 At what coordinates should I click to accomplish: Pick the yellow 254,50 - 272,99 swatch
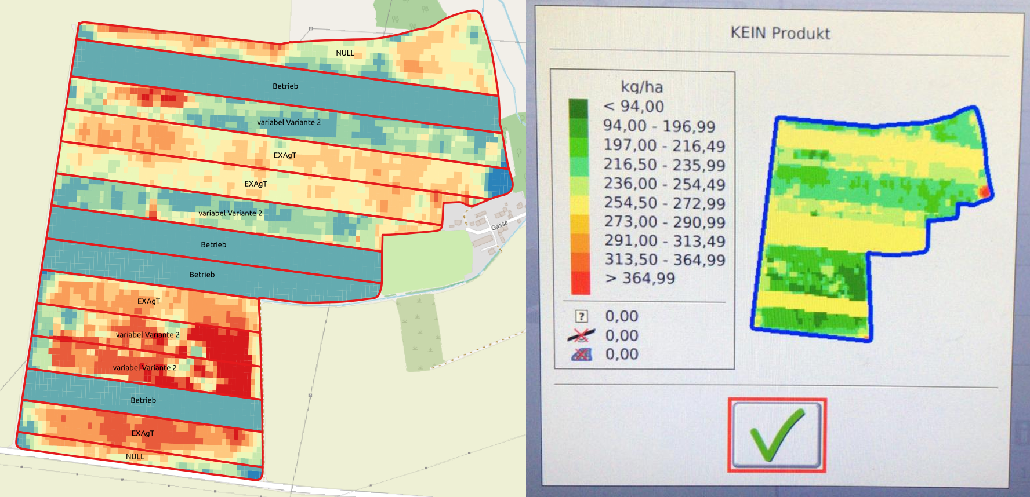click(x=580, y=204)
